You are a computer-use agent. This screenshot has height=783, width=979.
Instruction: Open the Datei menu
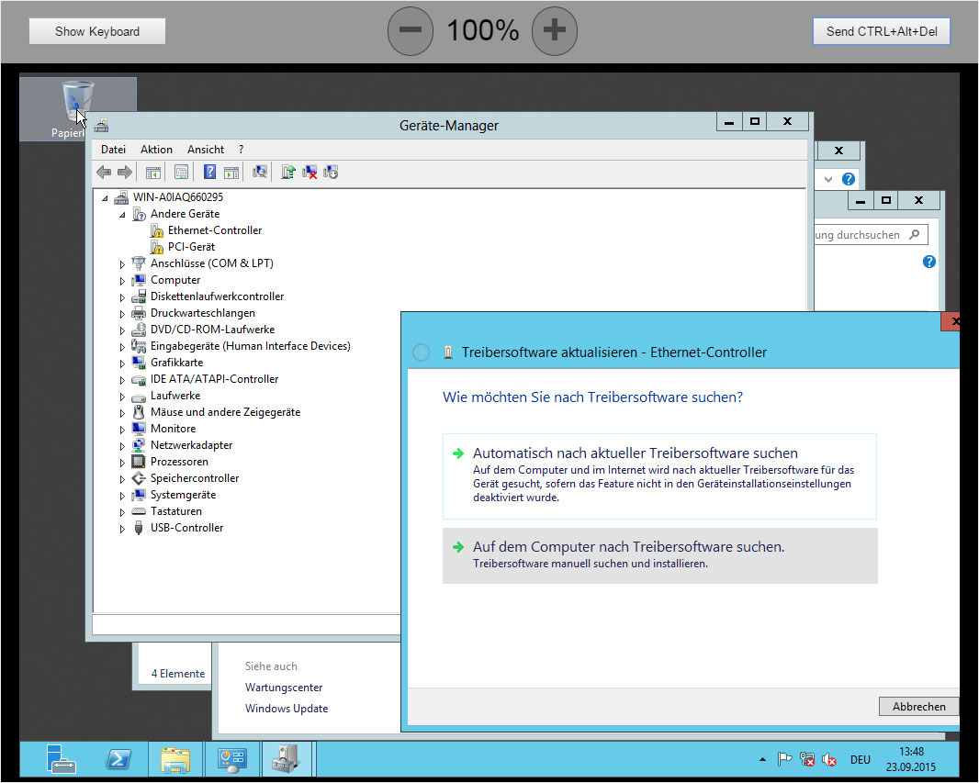coord(113,149)
